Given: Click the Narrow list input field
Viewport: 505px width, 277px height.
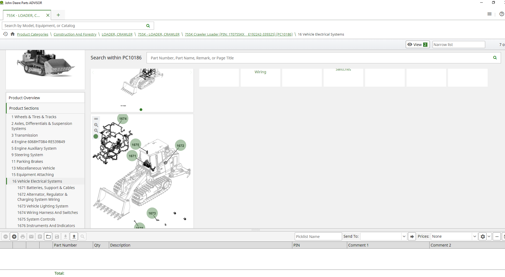Looking at the screenshot, I should 459,45.
